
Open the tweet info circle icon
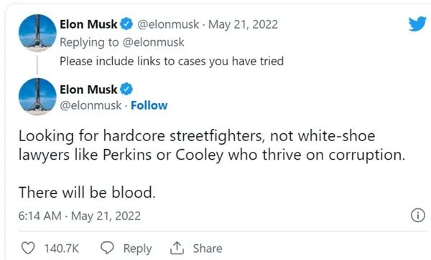pos(418,216)
